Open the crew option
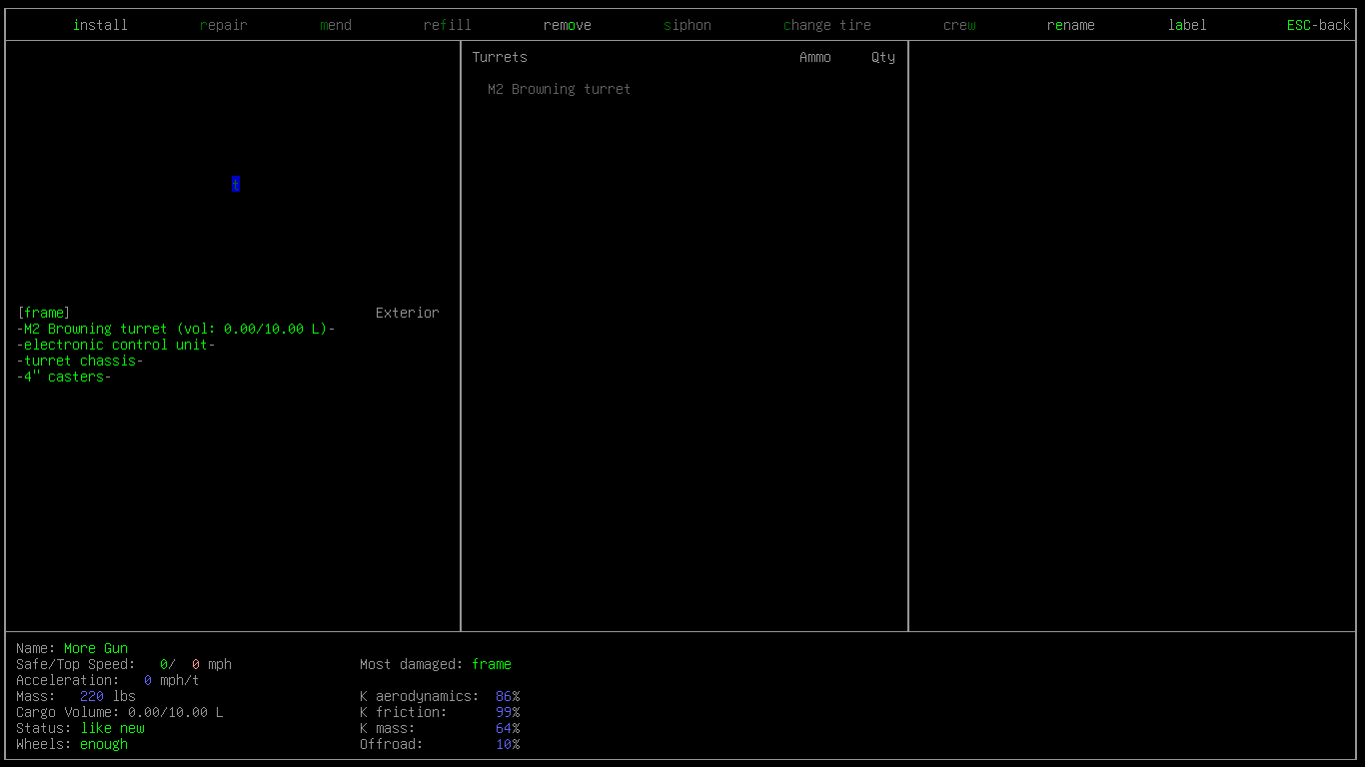 (959, 25)
